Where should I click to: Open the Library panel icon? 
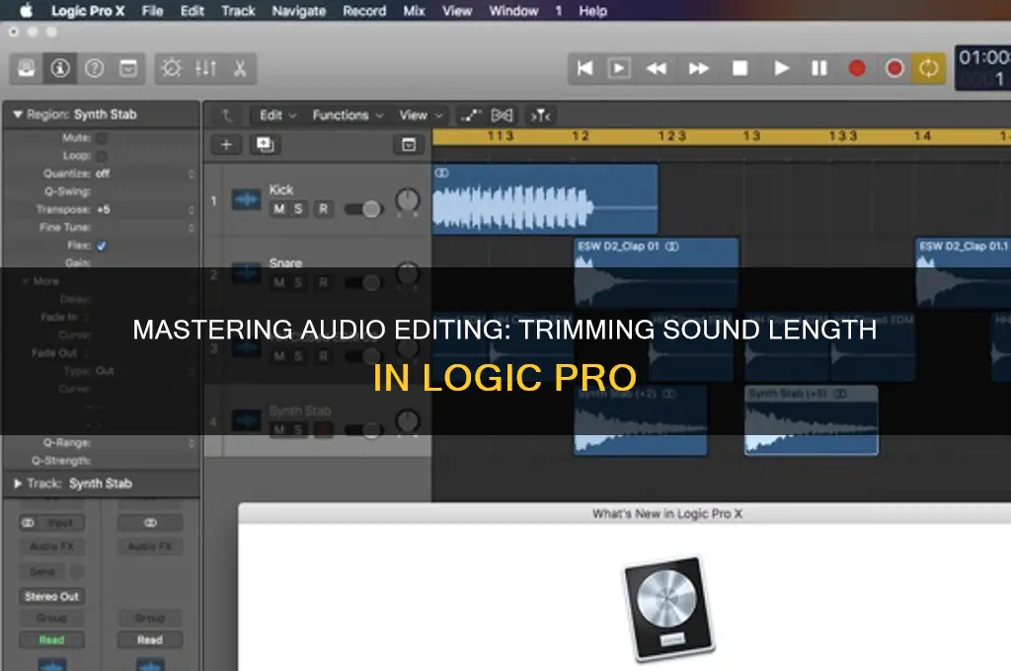pos(27,68)
